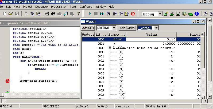Collapse the buffer array tree node

110,48
